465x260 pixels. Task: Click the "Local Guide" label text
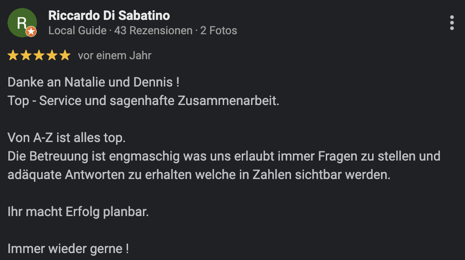point(77,31)
